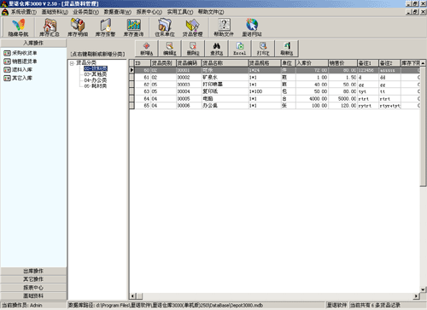The height and width of the screenshot is (310, 427).
Task: Expand the 基础资料 panel section
Action: coord(33,295)
